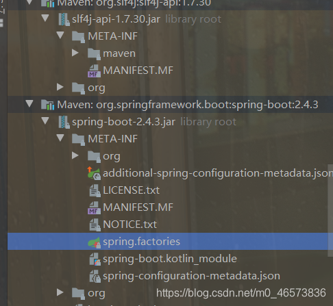Collapse the Maven spring-boot:2.4.3 library node
The width and height of the screenshot is (333, 306).
point(29,103)
